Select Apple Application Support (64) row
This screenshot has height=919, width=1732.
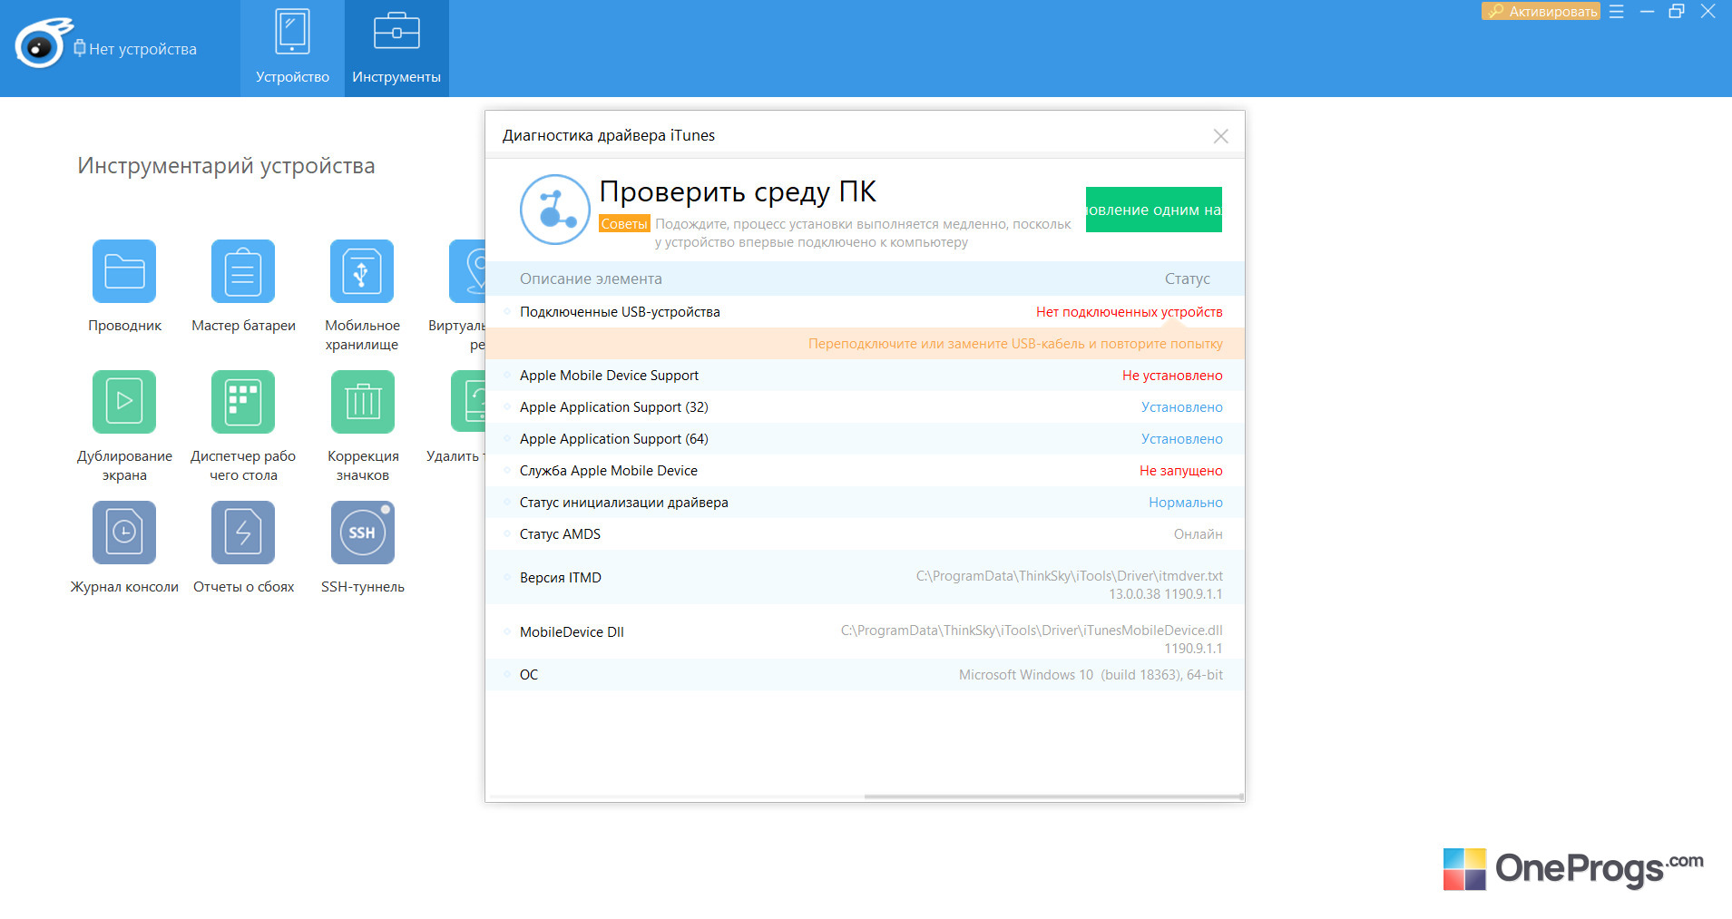click(865, 439)
